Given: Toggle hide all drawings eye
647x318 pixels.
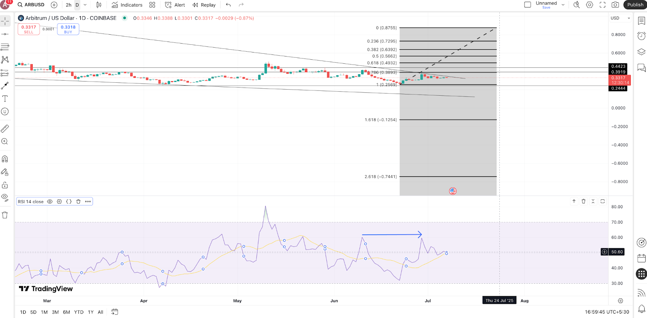Looking at the screenshot, I should click(5, 198).
